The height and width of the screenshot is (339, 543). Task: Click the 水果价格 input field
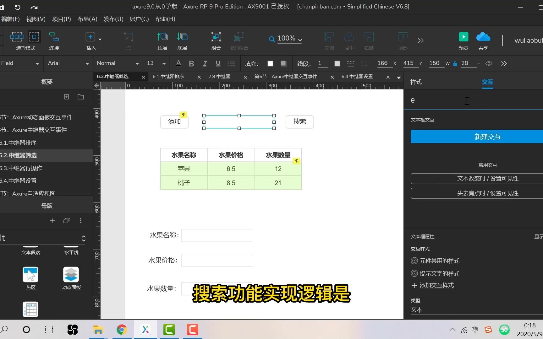pyautogui.click(x=217, y=261)
